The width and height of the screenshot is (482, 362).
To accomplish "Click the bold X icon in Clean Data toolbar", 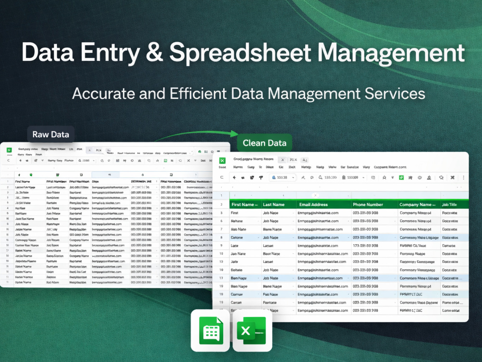I will (x=453, y=177).
